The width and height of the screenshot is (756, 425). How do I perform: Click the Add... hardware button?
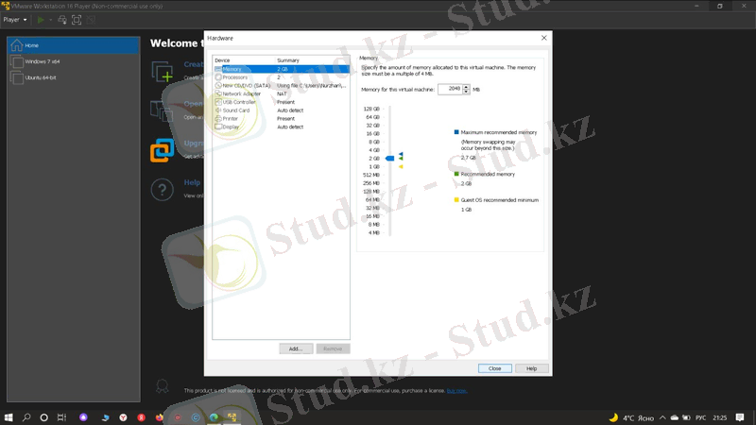tap(296, 348)
